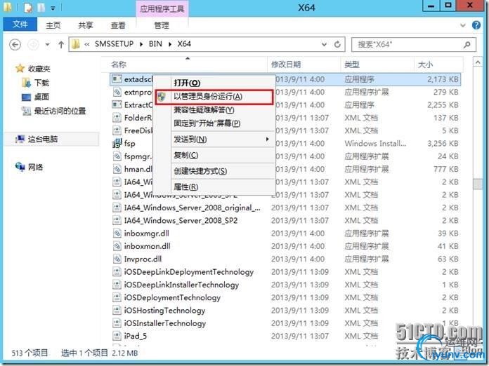
Task: Expand the arrow after BIN breadcrumb
Action: coord(170,44)
